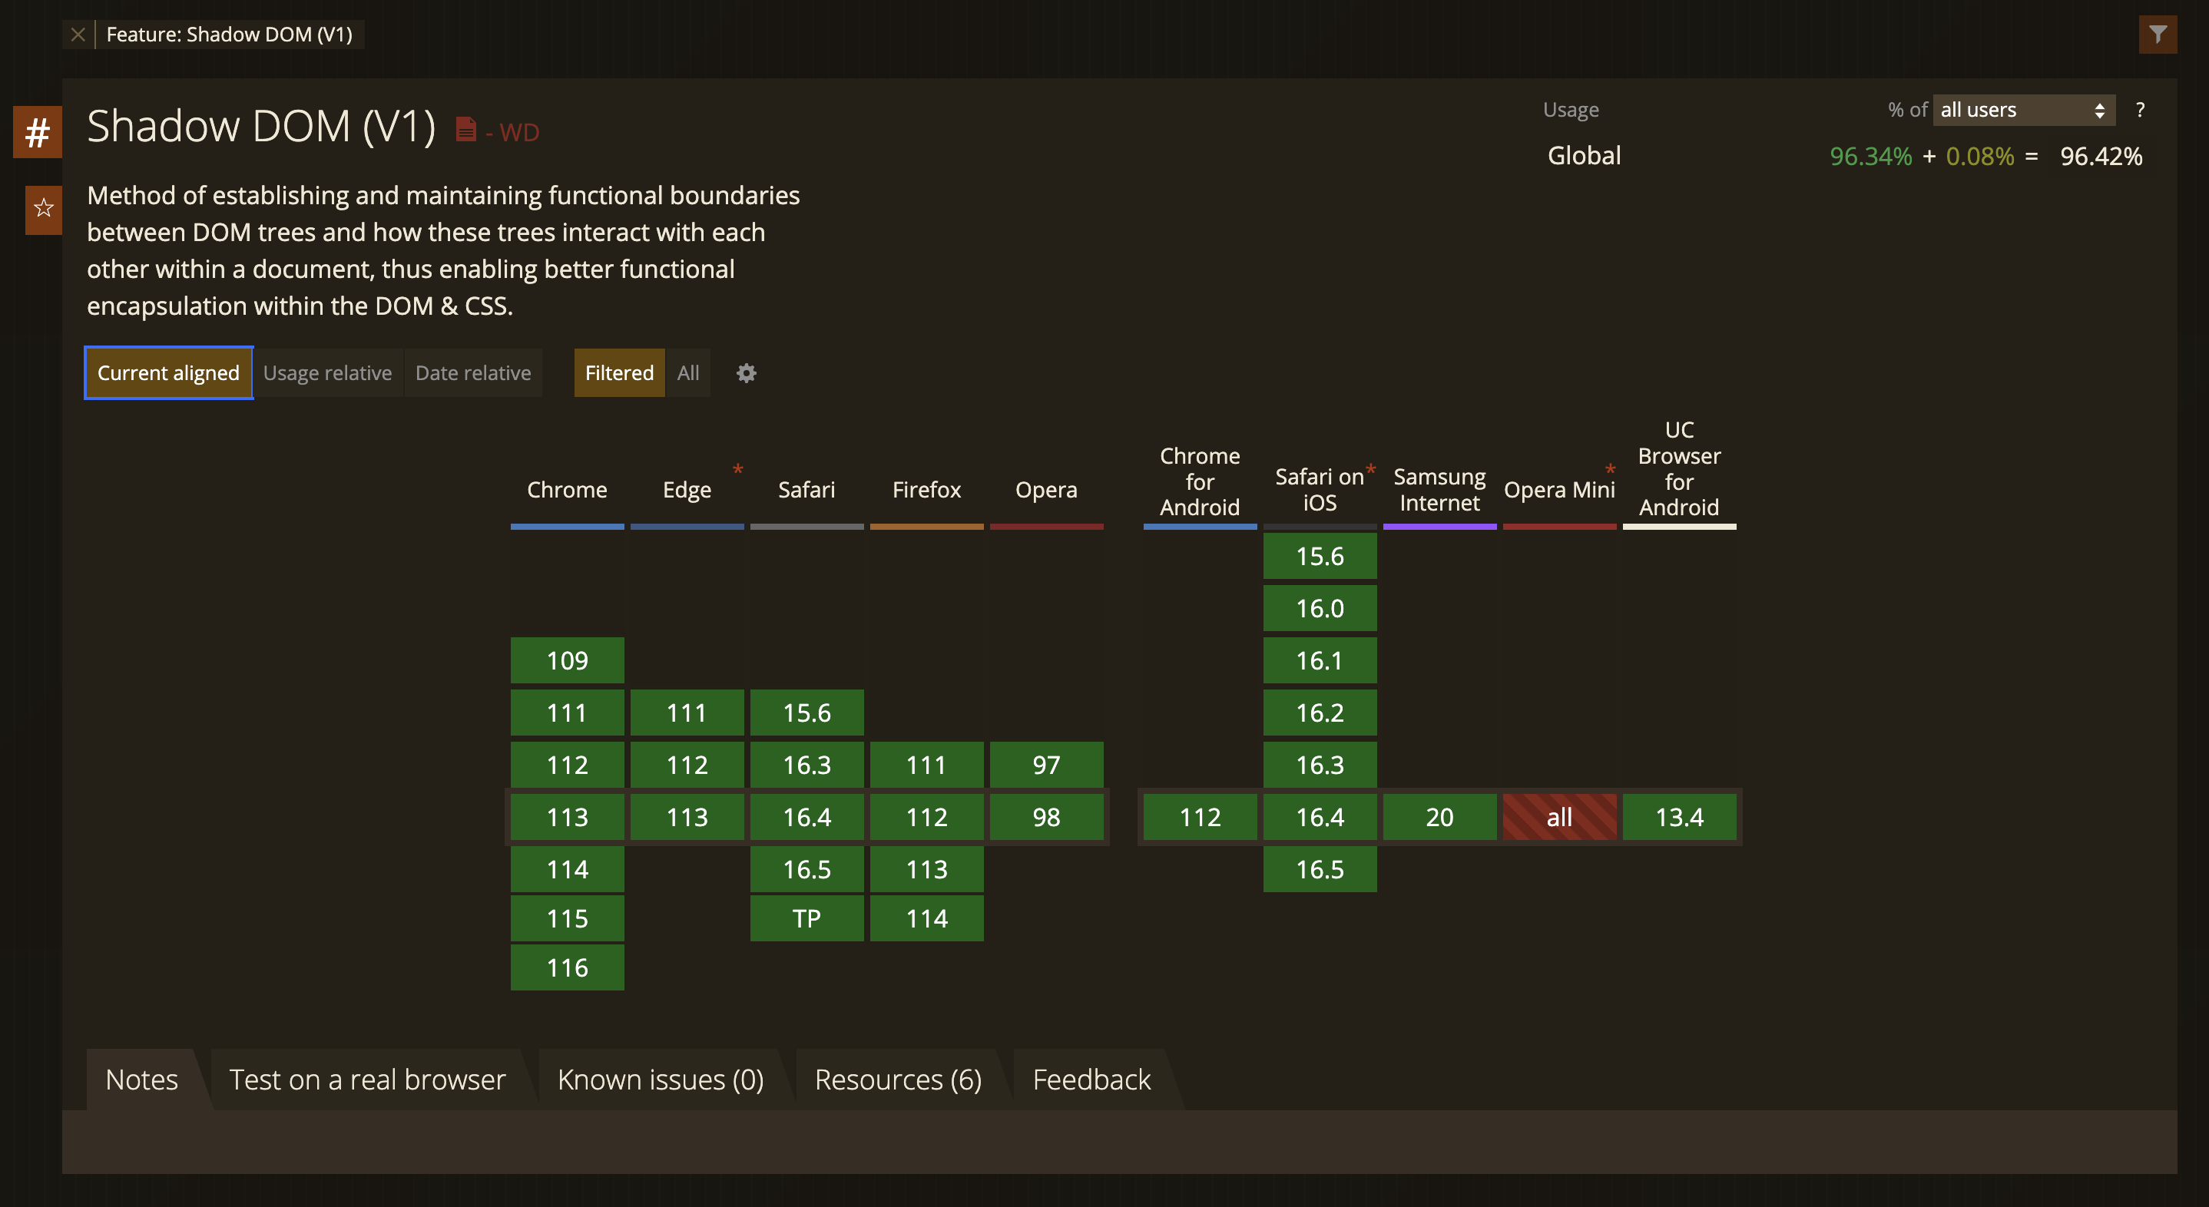Screen dimensions: 2209x1207
Task: Switch to Usage relative view
Action: coord(326,373)
